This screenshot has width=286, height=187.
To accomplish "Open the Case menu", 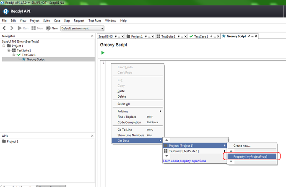I will click(x=57, y=21).
